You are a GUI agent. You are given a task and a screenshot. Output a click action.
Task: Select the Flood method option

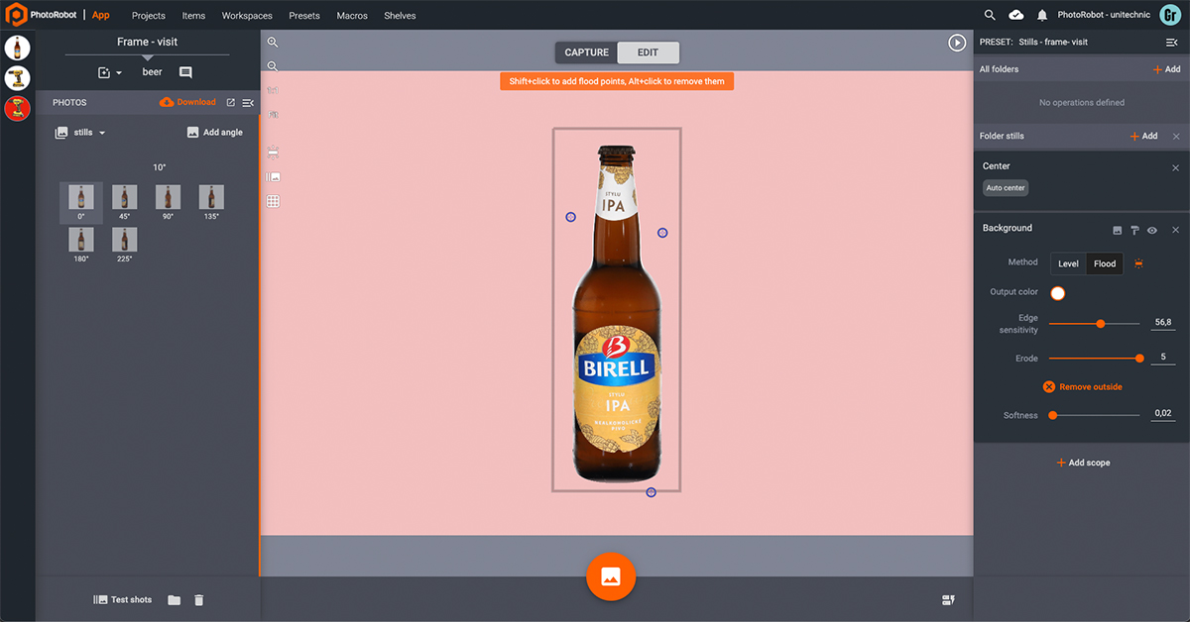coord(1105,263)
